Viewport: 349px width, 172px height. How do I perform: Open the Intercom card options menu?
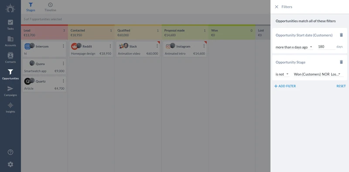(63, 46)
